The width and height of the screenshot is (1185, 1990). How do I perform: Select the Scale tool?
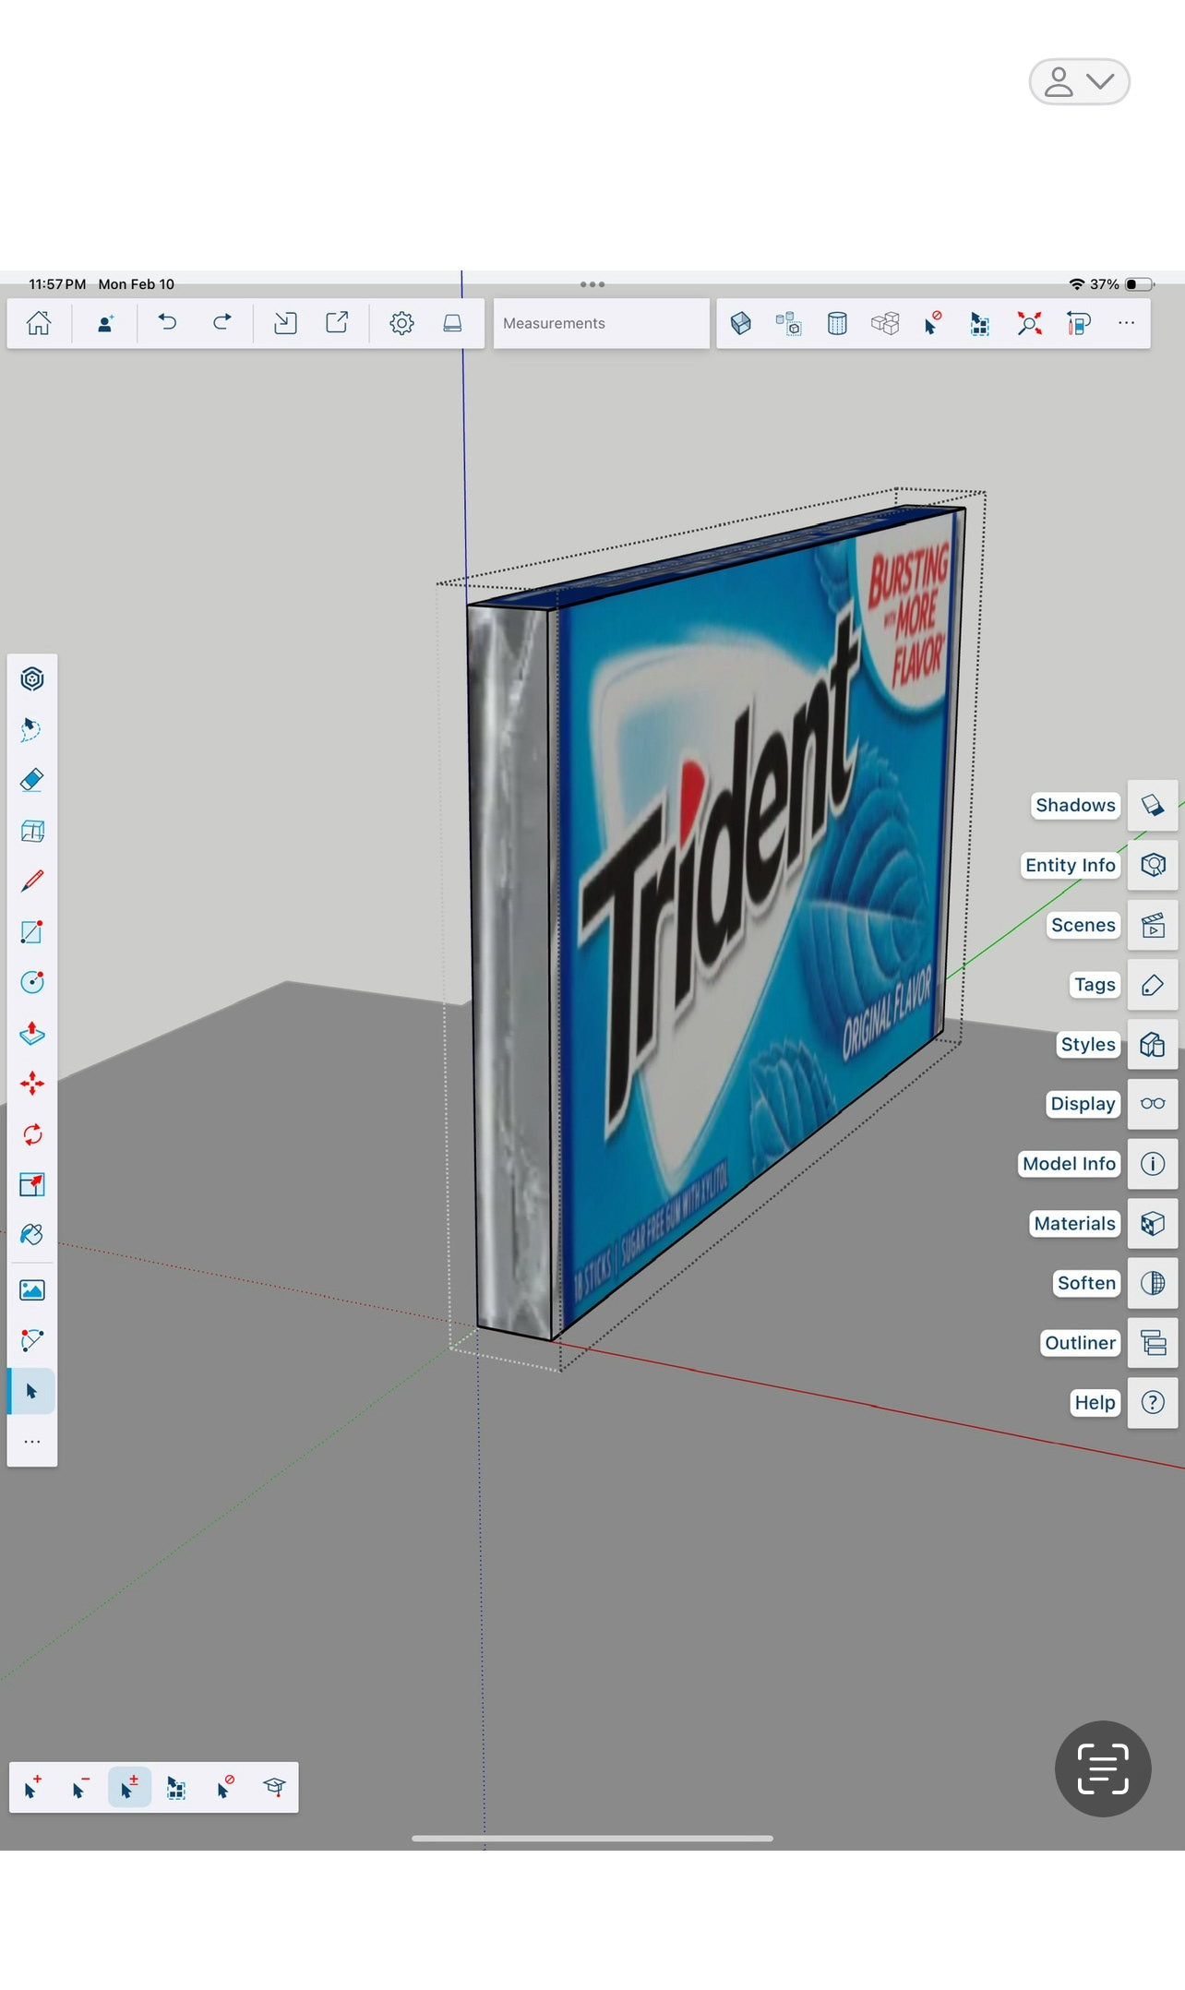tap(32, 1184)
